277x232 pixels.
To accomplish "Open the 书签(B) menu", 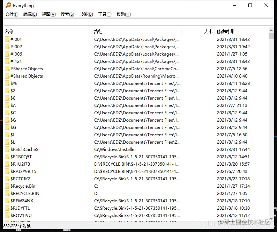I will 86,14.
